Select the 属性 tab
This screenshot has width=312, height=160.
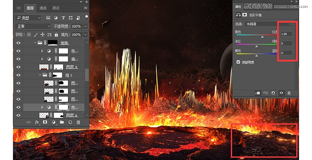click(238, 7)
